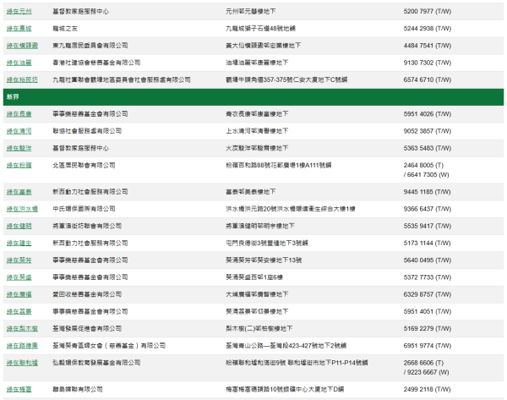Image resolution: width=507 pixels, height=400 pixels.
Task: Visit the 綠在廣福 link
Action: (x=19, y=294)
